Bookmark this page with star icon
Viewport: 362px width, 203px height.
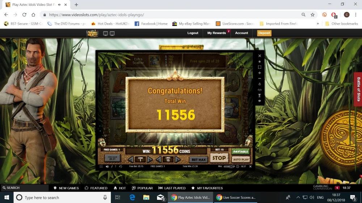coord(313,15)
